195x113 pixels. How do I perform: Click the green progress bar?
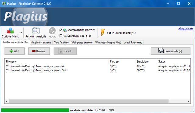[x=35, y=110]
